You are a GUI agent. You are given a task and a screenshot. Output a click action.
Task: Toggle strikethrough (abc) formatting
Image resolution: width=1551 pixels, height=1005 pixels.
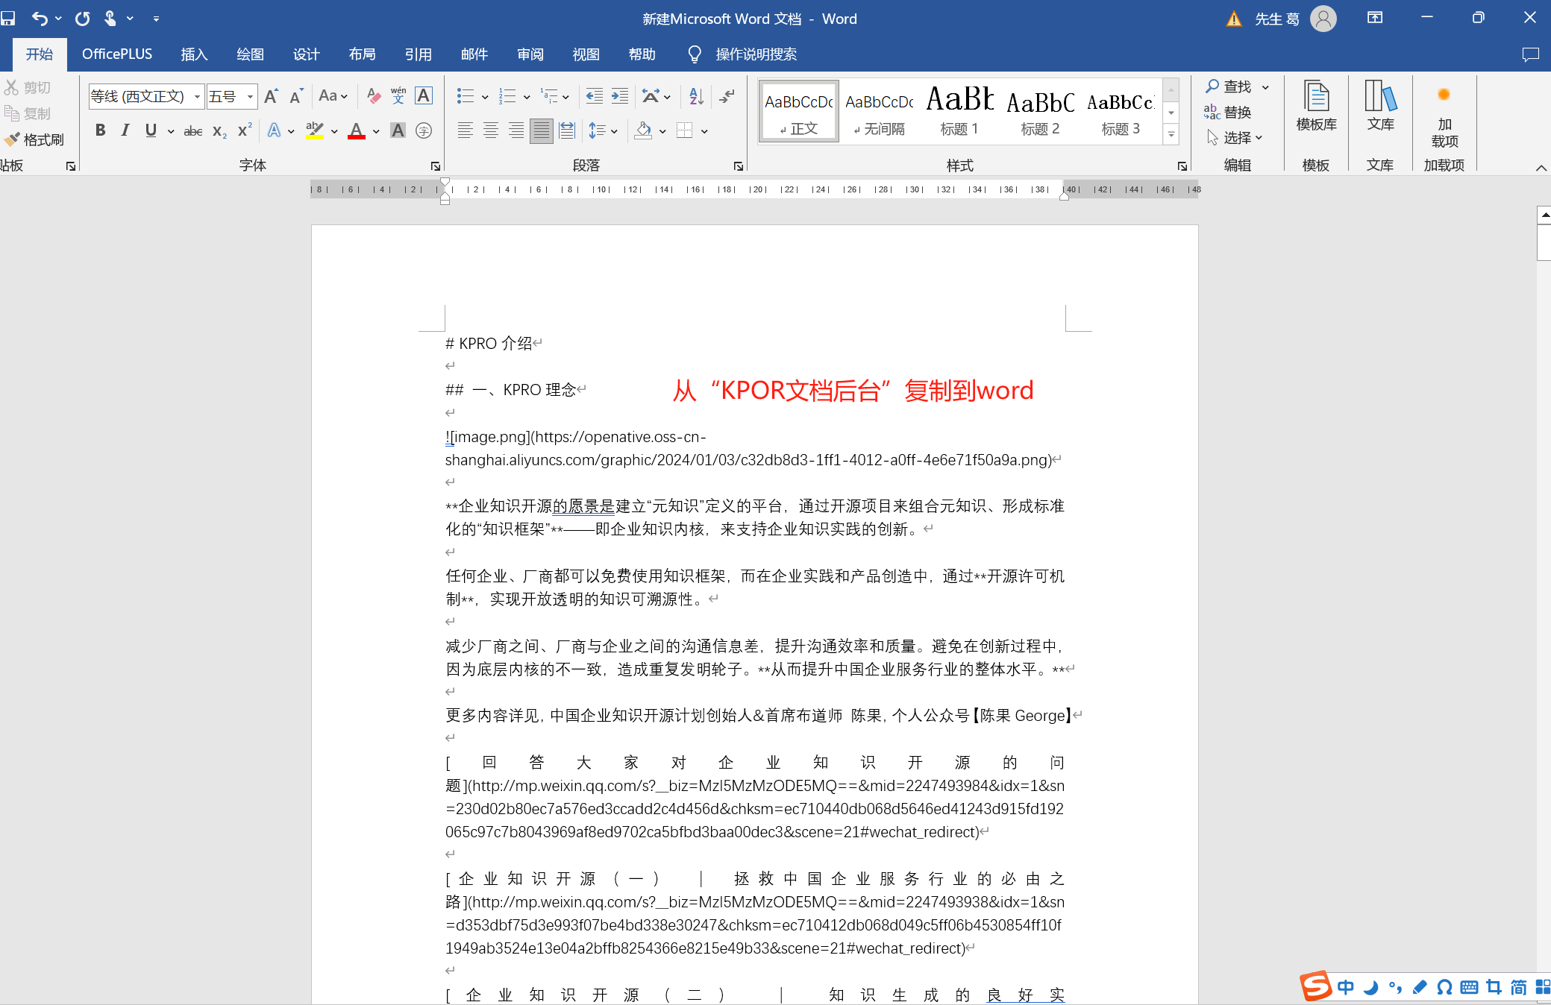point(193,131)
